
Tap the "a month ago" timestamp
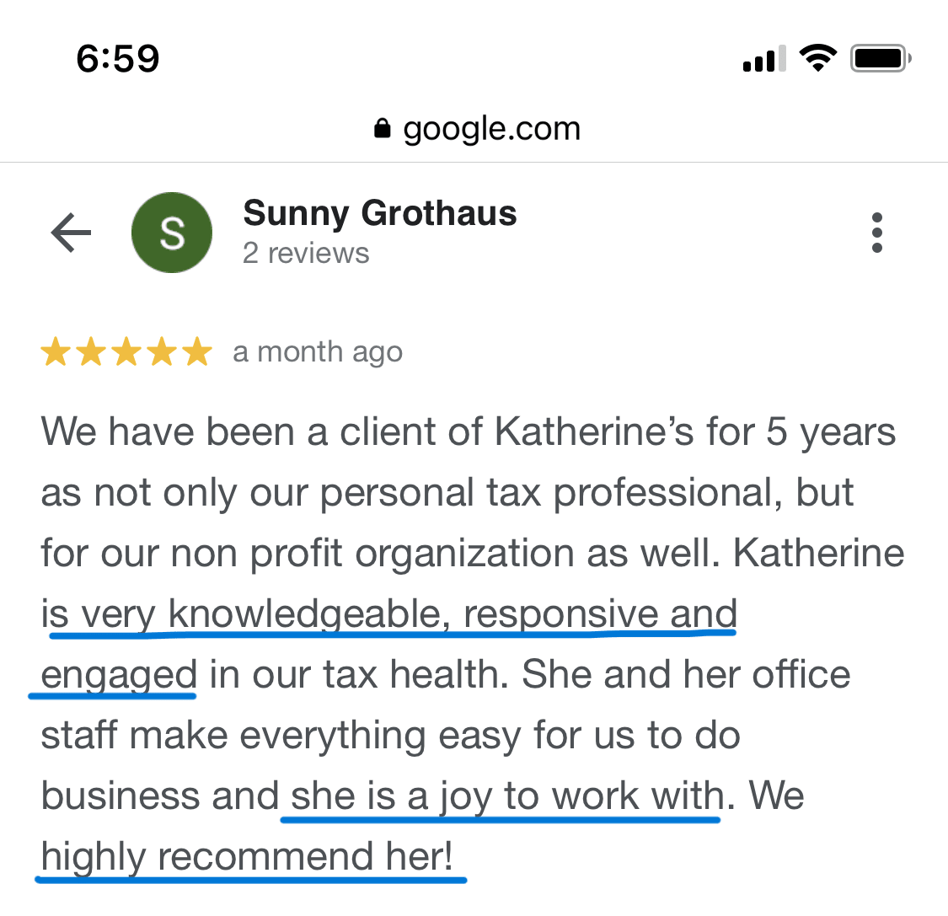(318, 352)
